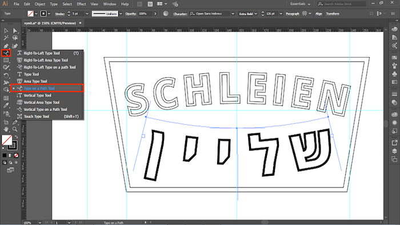Open the Brushes panel icon

pyautogui.click(x=394, y=66)
